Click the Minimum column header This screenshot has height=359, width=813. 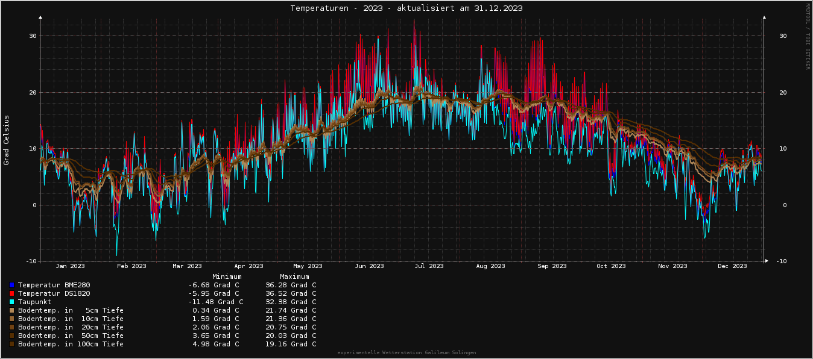227,276
